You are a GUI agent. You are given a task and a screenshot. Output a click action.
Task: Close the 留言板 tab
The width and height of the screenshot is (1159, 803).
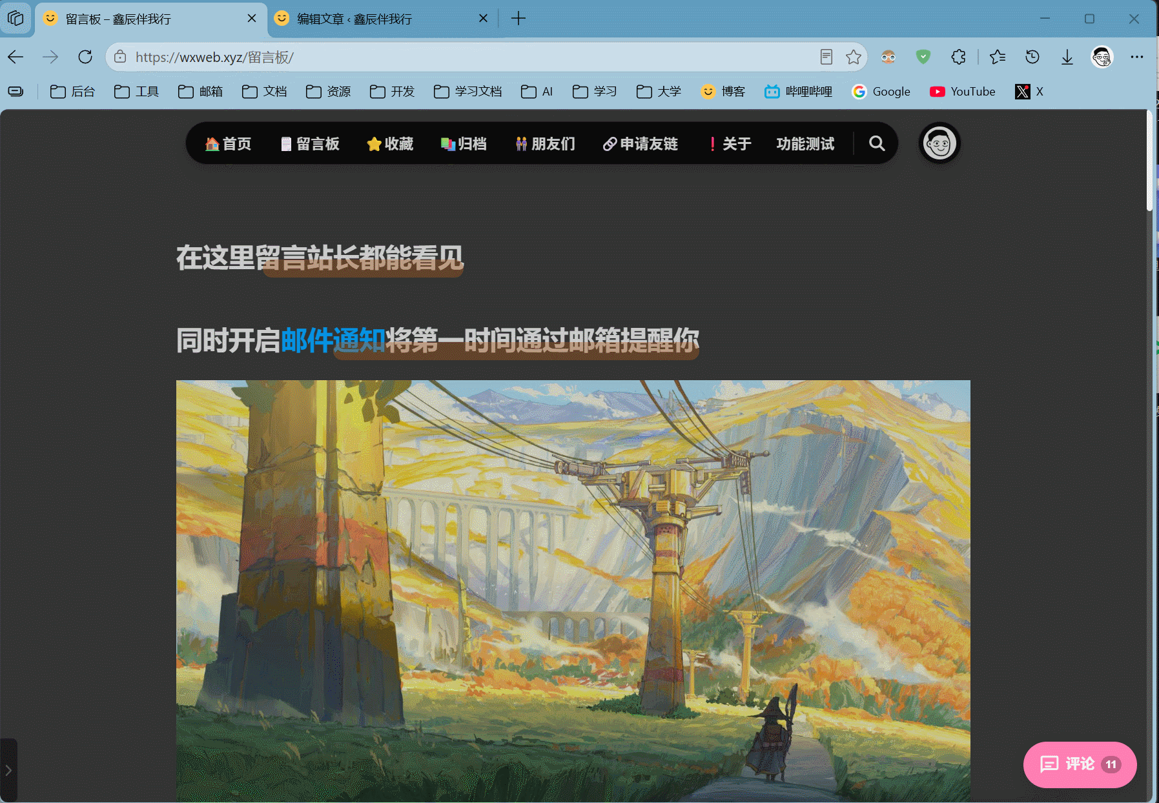click(252, 19)
